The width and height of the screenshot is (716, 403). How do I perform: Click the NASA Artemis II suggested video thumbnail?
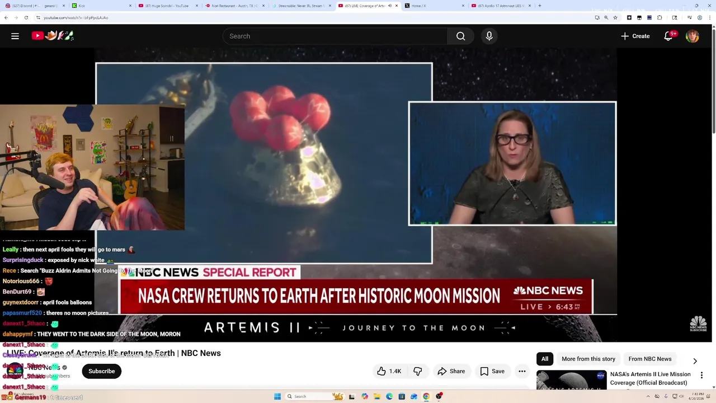[571, 380]
